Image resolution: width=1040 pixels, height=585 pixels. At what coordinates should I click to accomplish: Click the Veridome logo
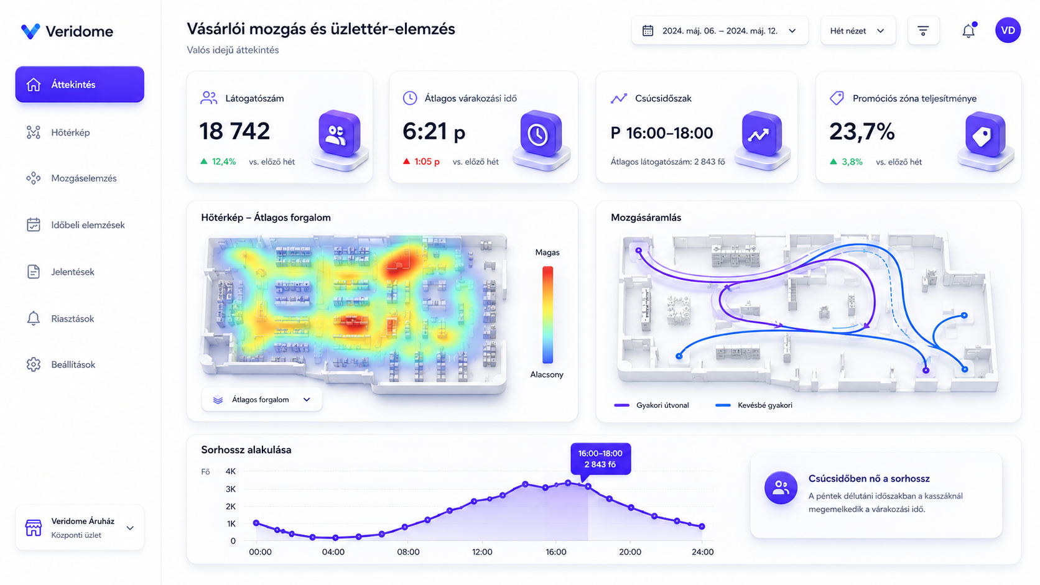pyautogui.click(x=67, y=31)
